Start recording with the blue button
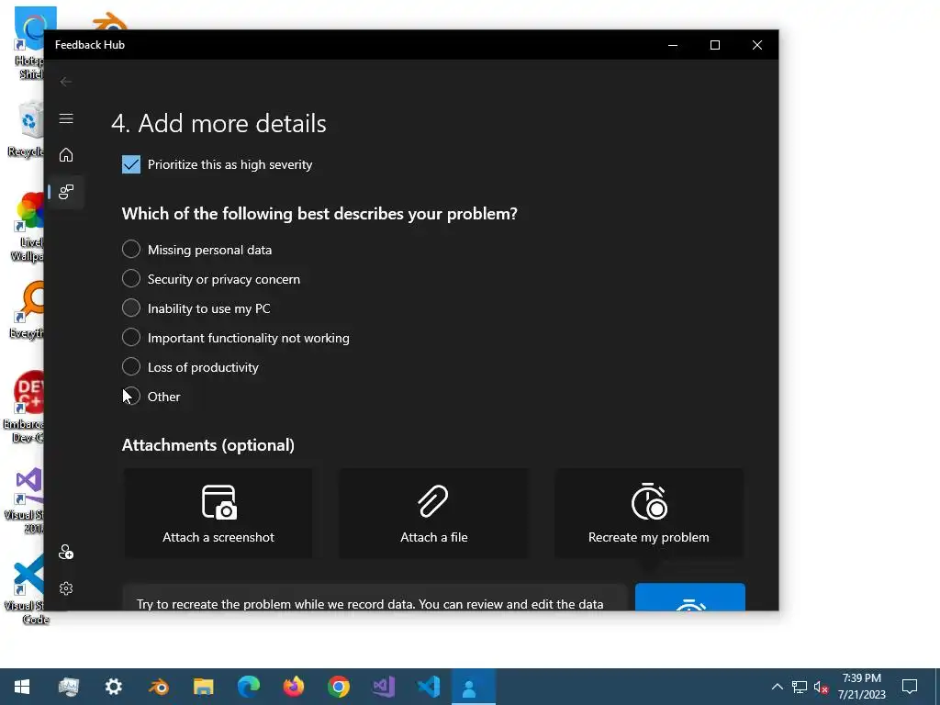The image size is (940, 705). tap(690, 597)
